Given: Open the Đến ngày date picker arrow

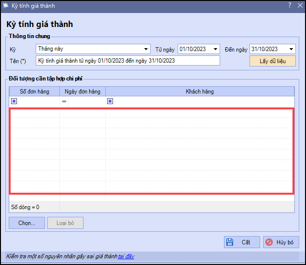Looking at the screenshot, I should pos(291,49).
